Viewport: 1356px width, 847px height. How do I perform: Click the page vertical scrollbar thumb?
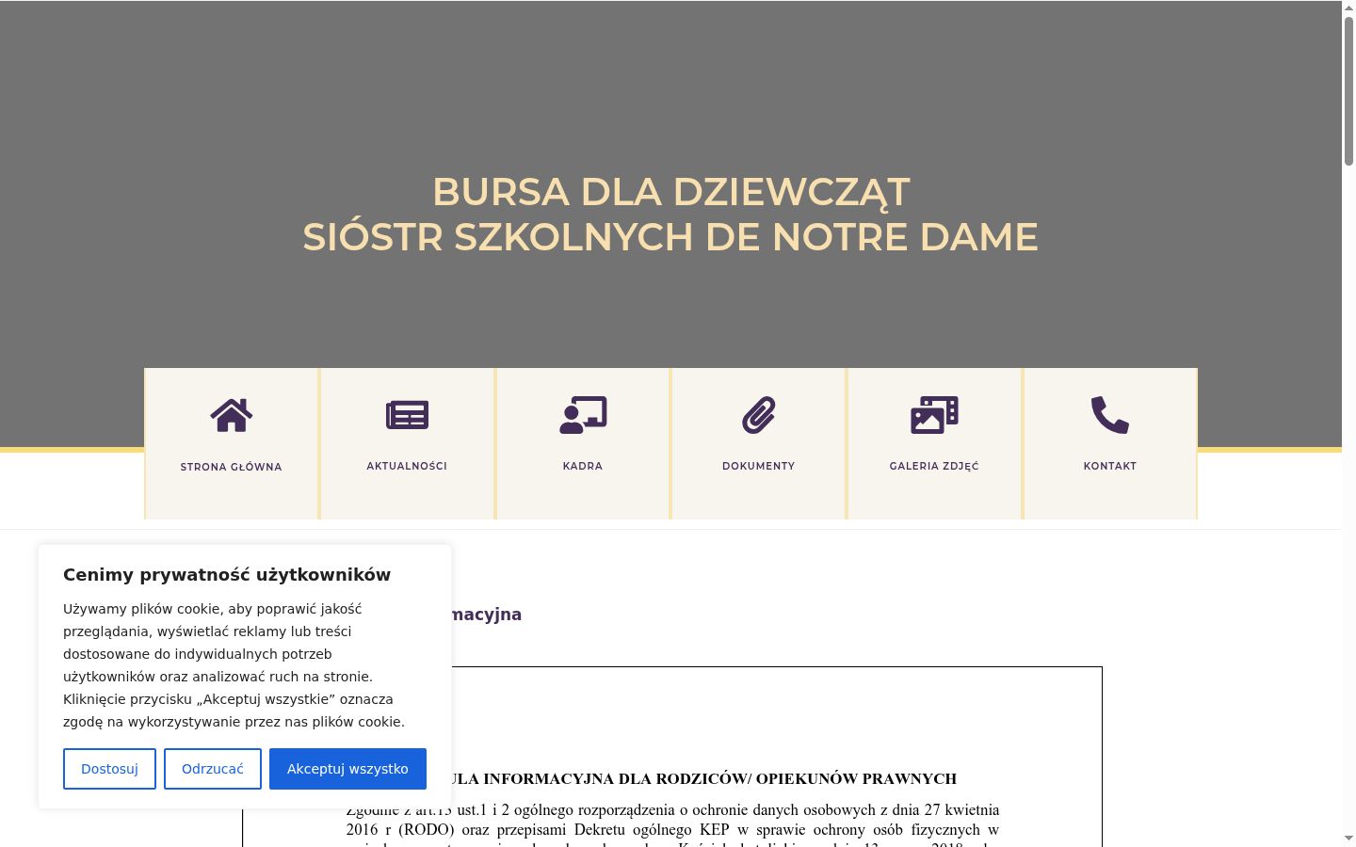coord(1348,91)
